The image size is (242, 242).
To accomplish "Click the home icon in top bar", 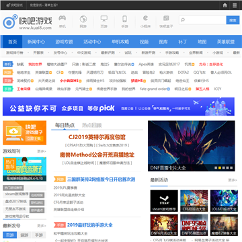I will click(225, 5).
